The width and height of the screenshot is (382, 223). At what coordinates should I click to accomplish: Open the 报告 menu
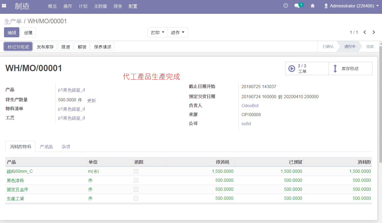[118, 6]
